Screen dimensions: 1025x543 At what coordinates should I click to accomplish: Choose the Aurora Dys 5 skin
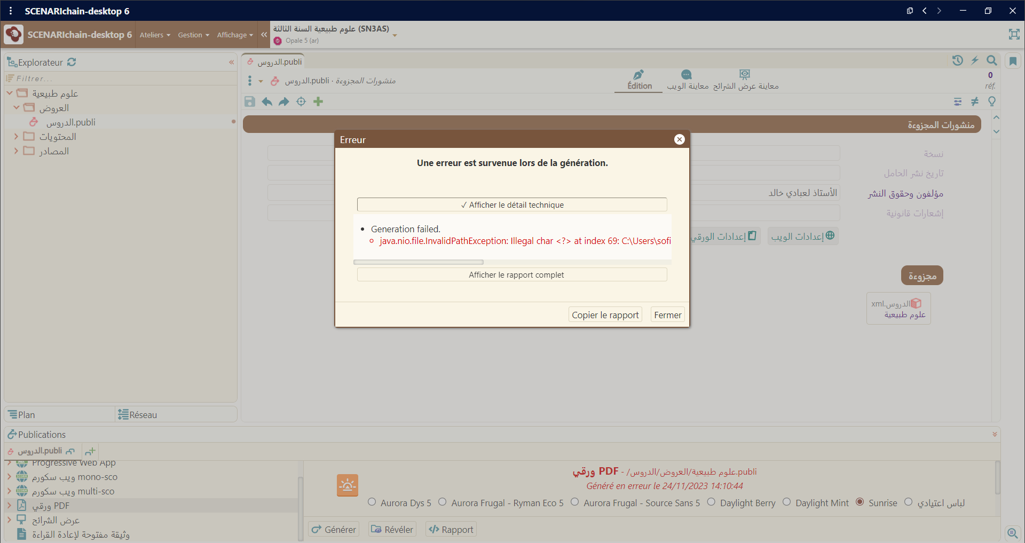[x=372, y=502]
